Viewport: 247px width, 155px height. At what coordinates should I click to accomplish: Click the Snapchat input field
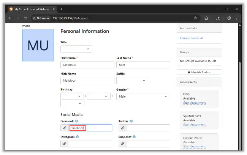pos(148,144)
